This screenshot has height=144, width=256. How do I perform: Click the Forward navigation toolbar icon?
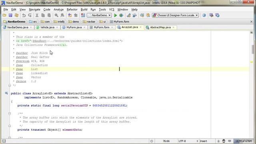76,15
